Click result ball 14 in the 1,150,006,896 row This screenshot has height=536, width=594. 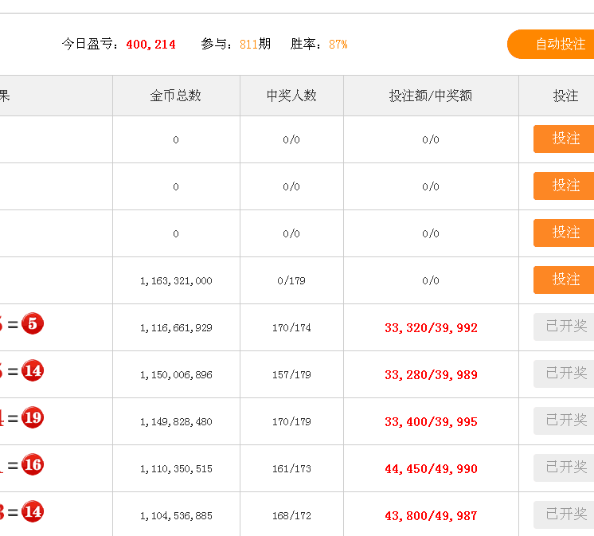[33, 371]
